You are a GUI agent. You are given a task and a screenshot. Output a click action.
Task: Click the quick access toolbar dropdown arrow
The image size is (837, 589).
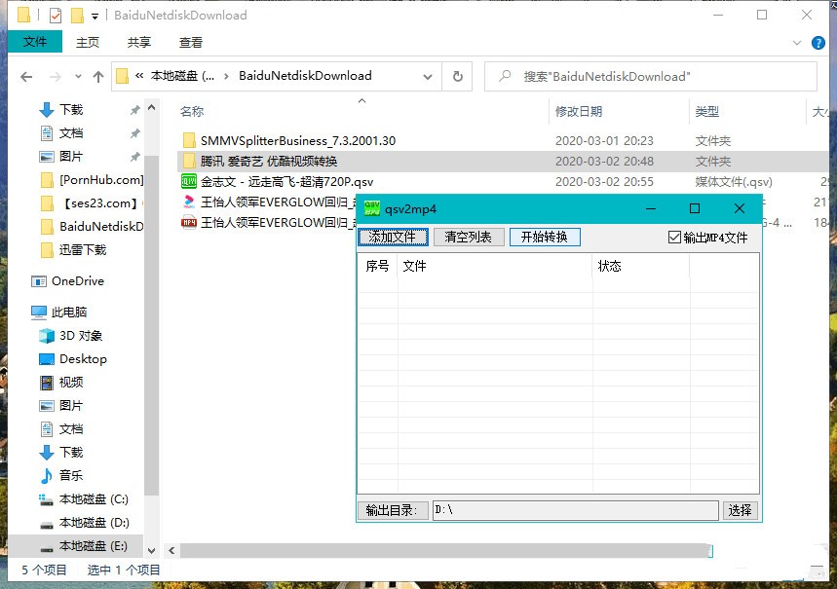pyautogui.click(x=95, y=17)
